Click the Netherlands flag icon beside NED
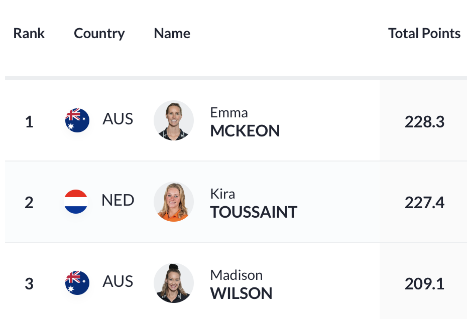The width and height of the screenshot is (467, 319). pos(76,202)
